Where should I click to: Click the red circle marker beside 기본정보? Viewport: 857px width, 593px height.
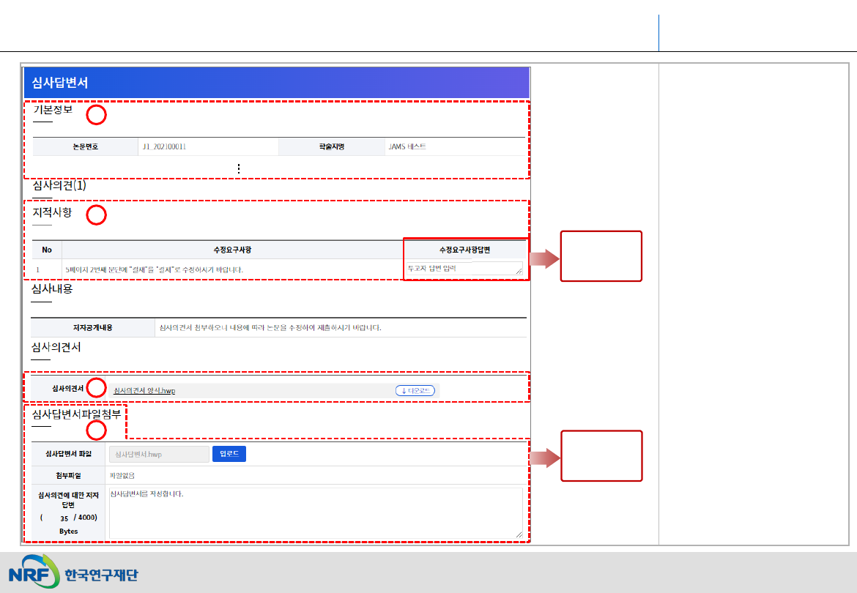97,115
